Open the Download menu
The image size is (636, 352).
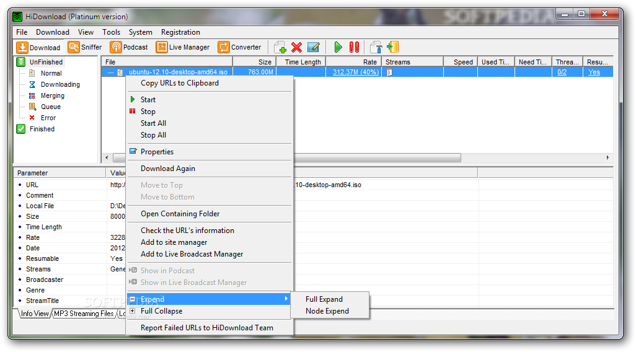[53, 32]
